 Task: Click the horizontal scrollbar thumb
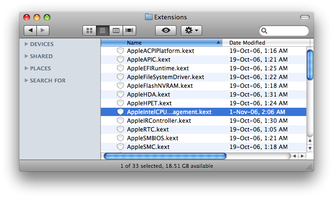tap(165, 156)
